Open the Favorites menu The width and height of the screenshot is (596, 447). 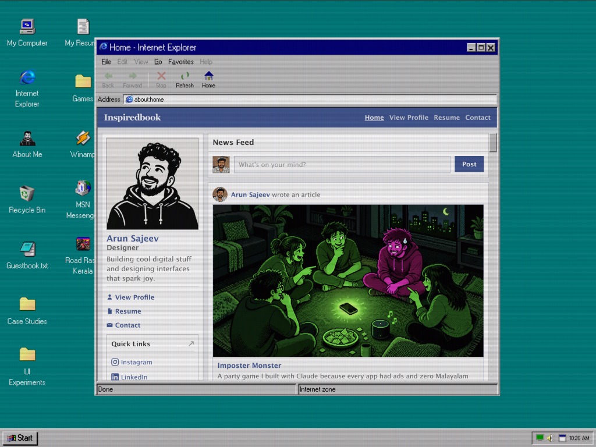pos(181,62)
